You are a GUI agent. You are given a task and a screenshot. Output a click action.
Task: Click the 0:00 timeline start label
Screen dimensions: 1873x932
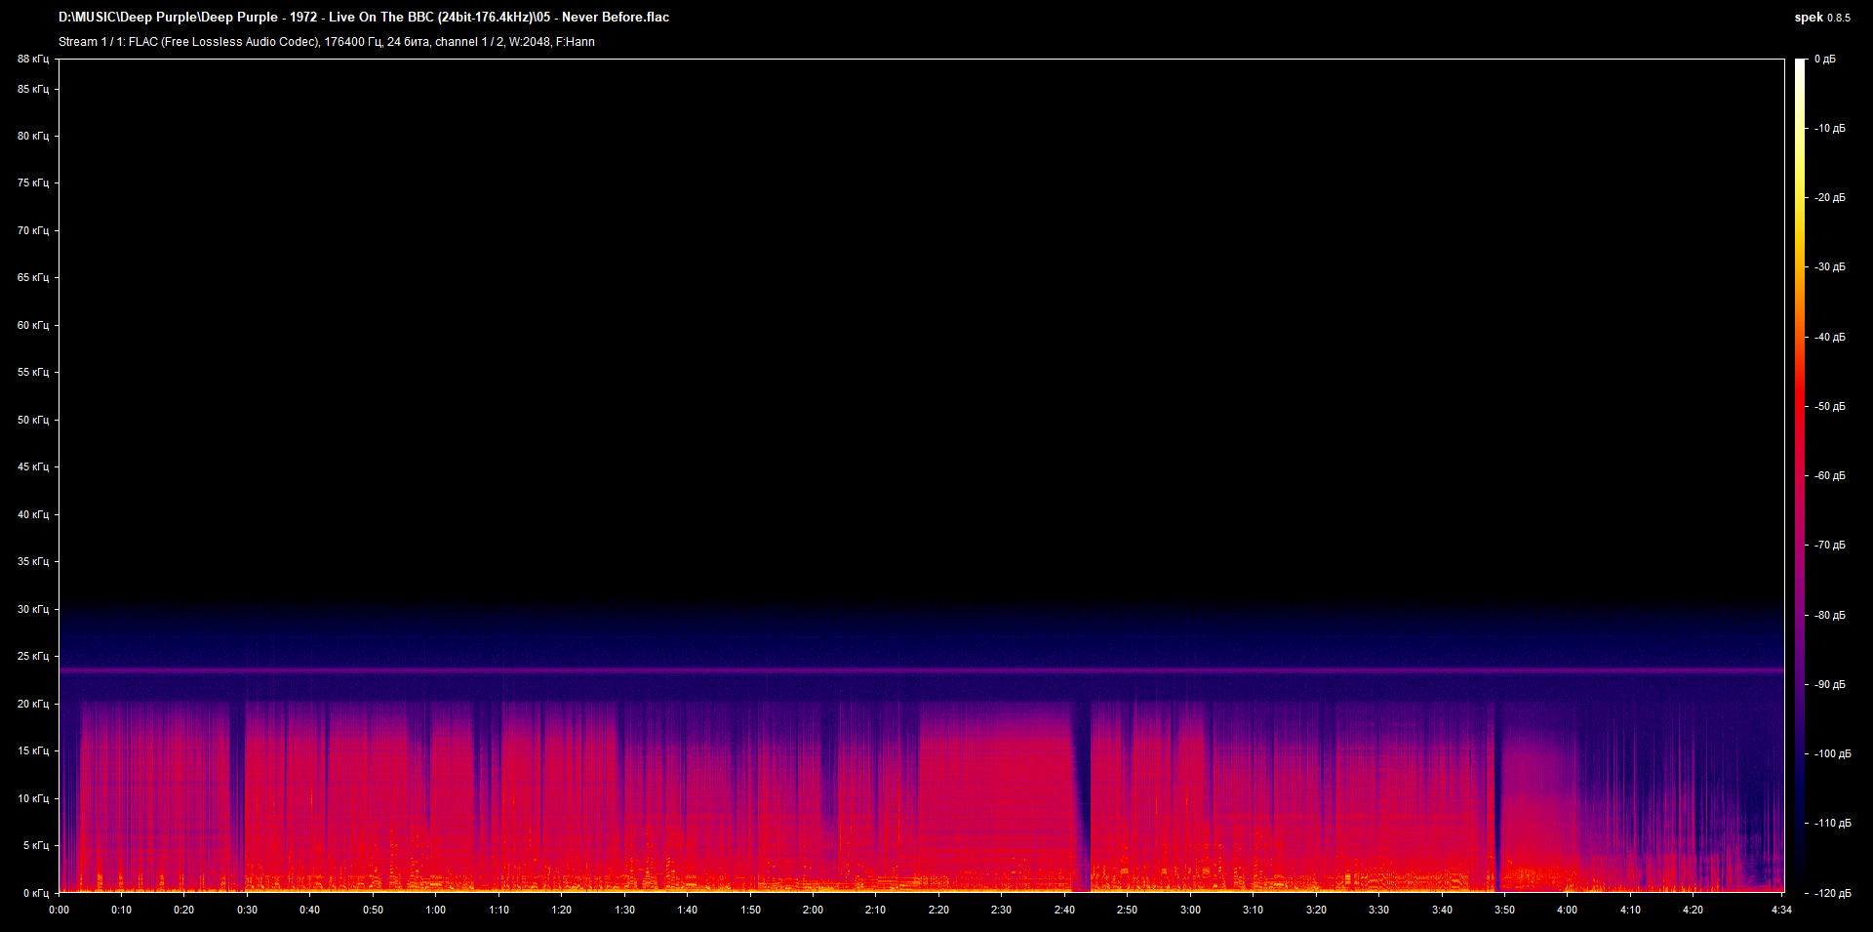point(59,910)
